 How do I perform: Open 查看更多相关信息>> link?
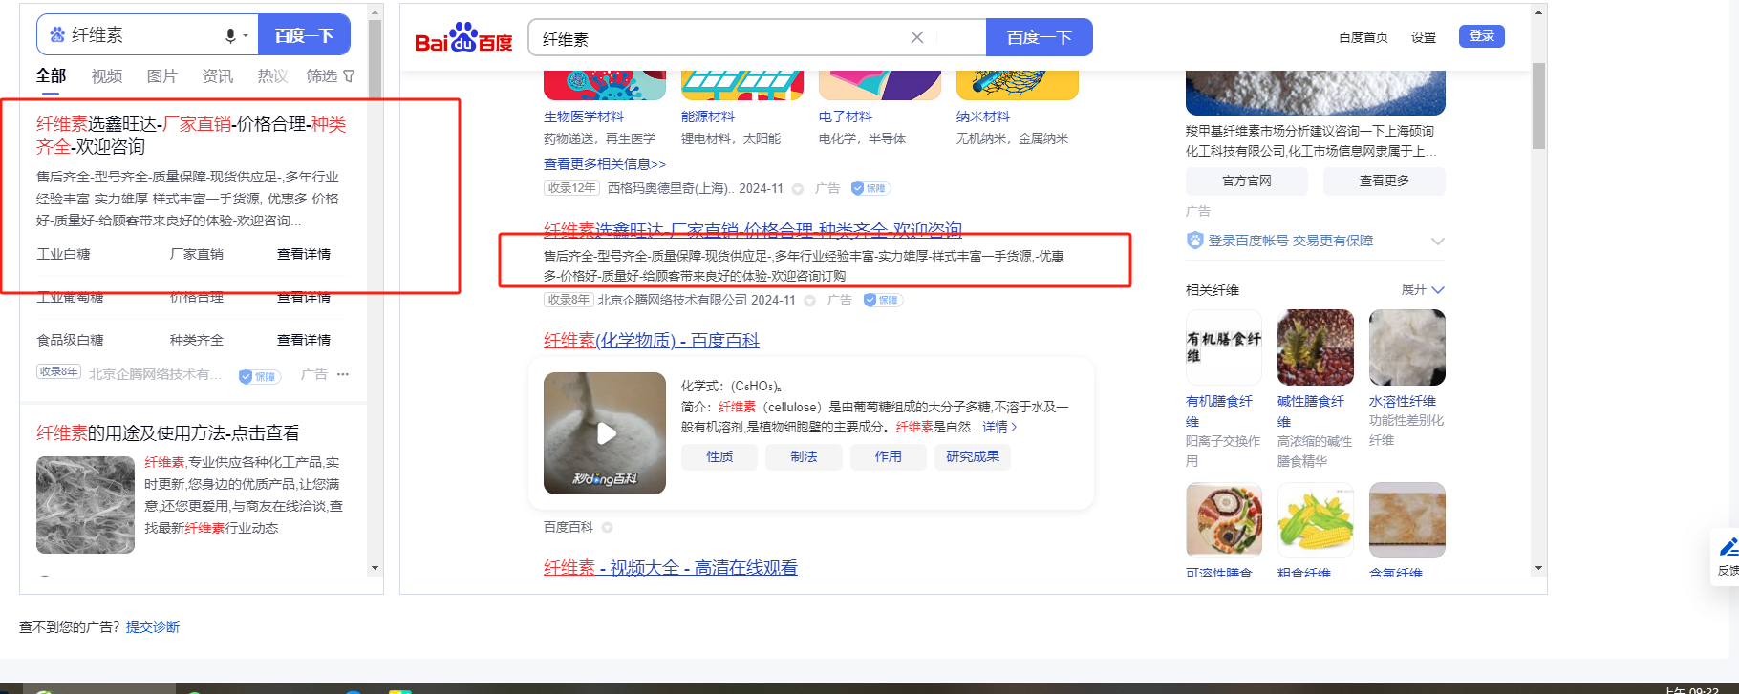(605, 164)
